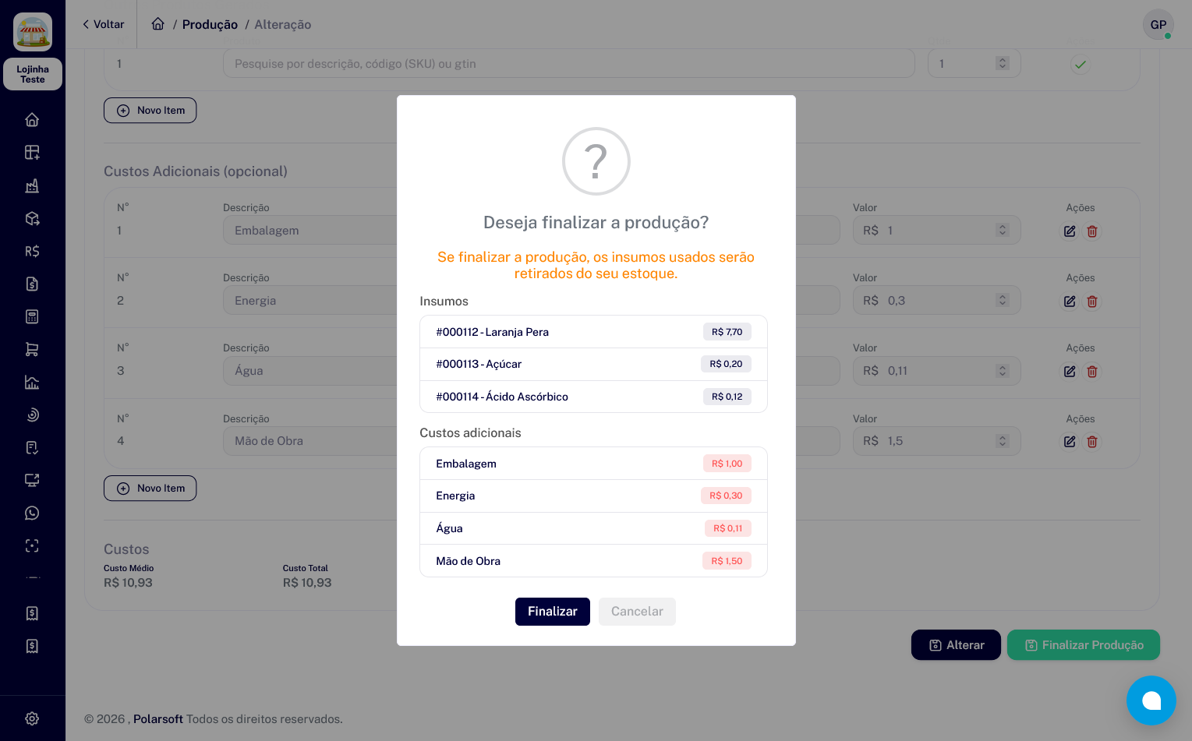The height and width of the screenshot is (741, 1192).
Task: Click the product search input field
Action: [x=568, y=64]
